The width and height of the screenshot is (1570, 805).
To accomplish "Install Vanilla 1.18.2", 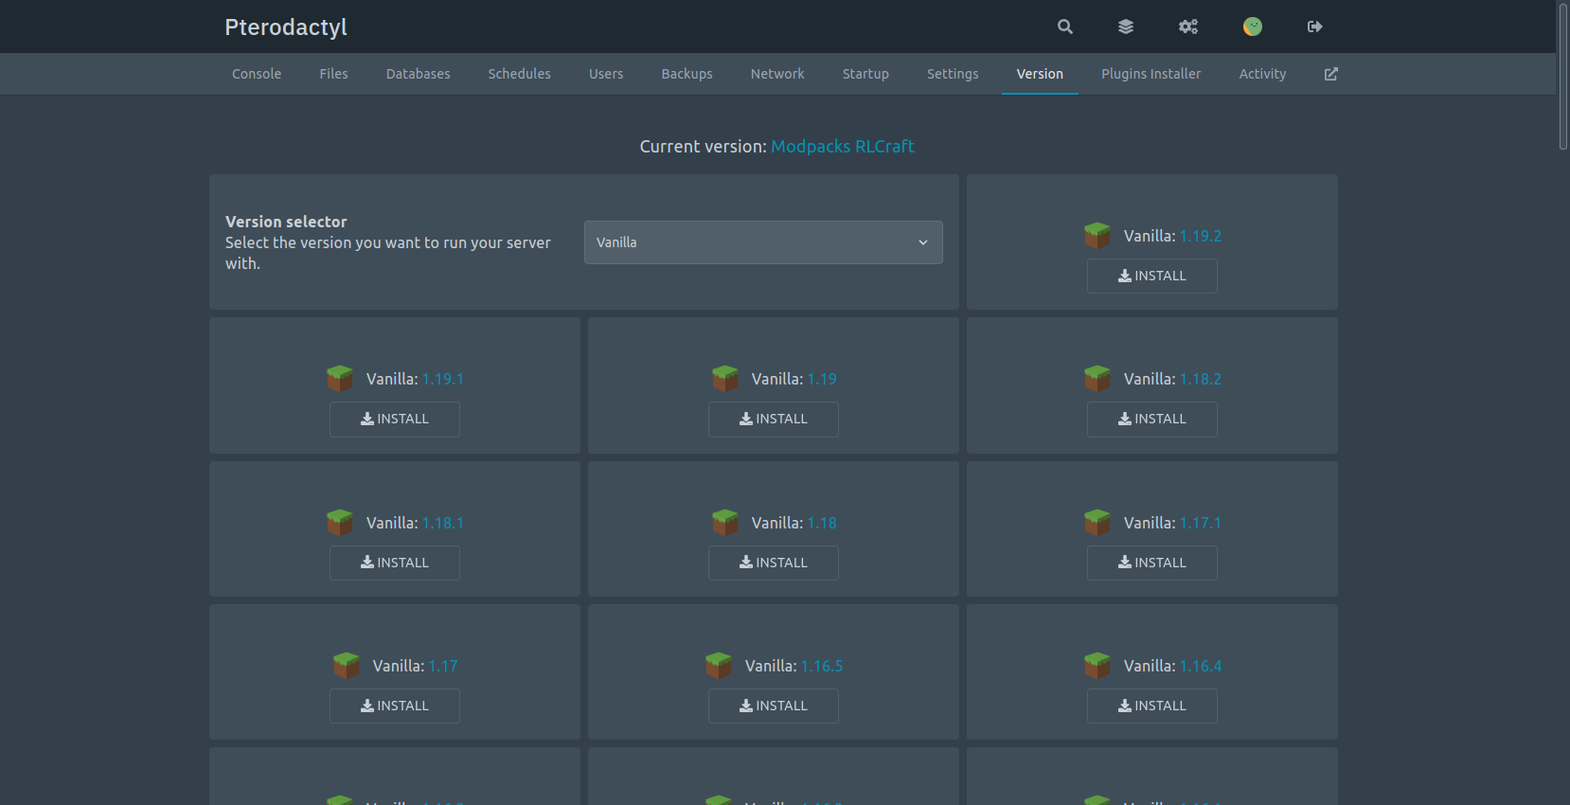I will pyautogui.click(x=1152, y=419).
